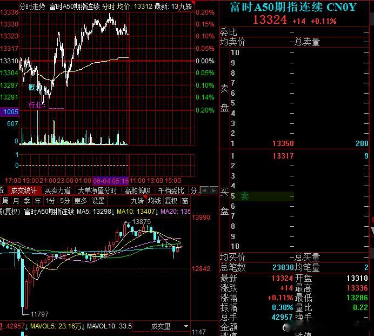This screenshot has height=336, width=374.
Task: Select the 1分 period button
Action: pos(50,201)
